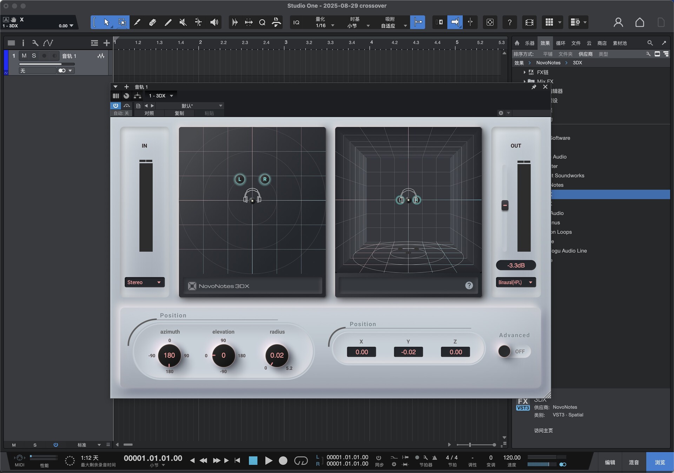Open the 混音 mixer view
Image resolution: width=674 pixels, height=473 pixels.
tap(634, 462)
